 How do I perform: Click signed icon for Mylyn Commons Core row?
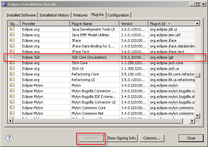tap(12, 107)
